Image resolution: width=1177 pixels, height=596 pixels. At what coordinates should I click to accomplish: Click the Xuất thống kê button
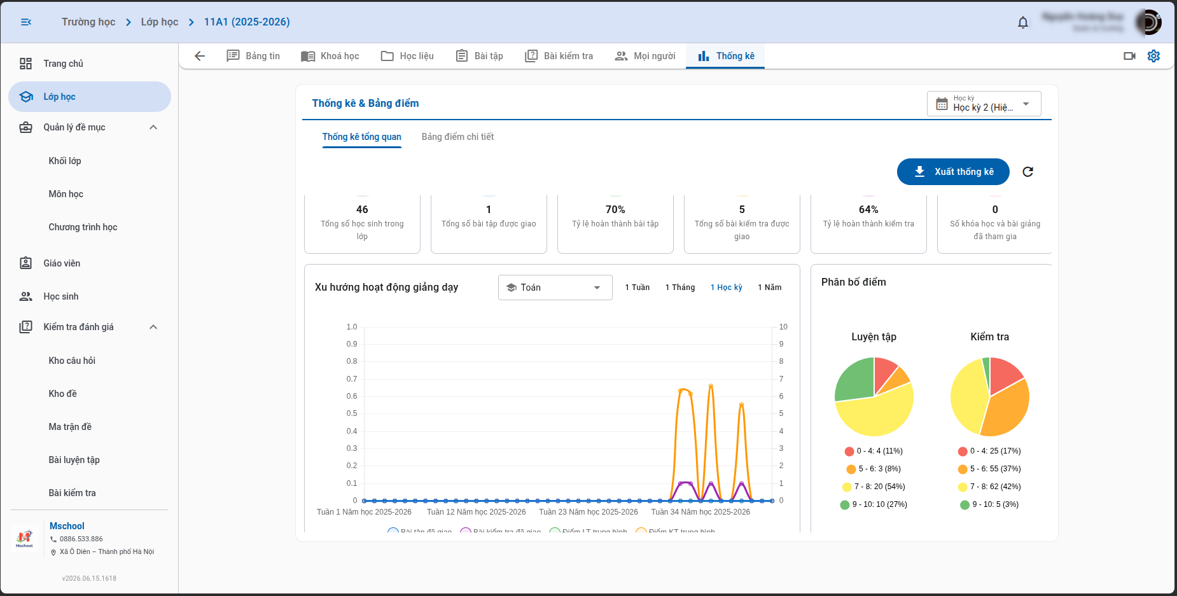tap(953, 172)
